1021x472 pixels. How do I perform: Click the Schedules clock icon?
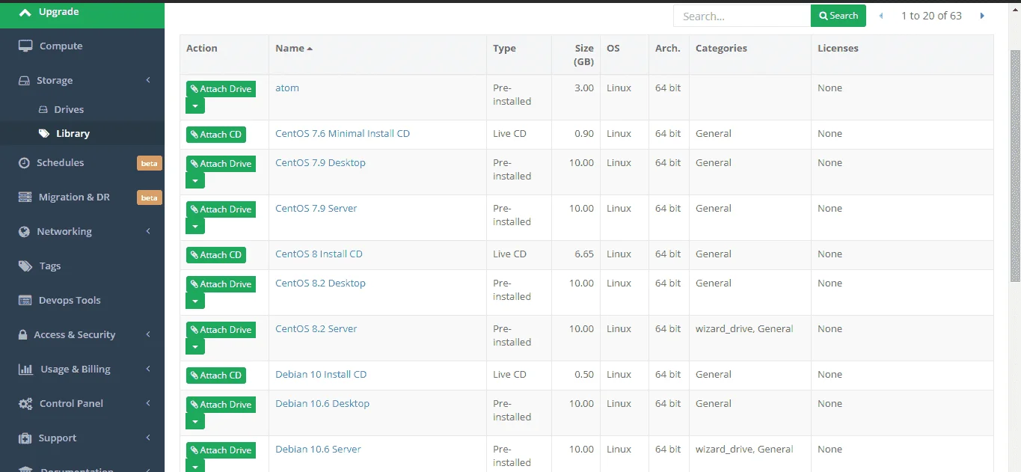click(24, 162)
